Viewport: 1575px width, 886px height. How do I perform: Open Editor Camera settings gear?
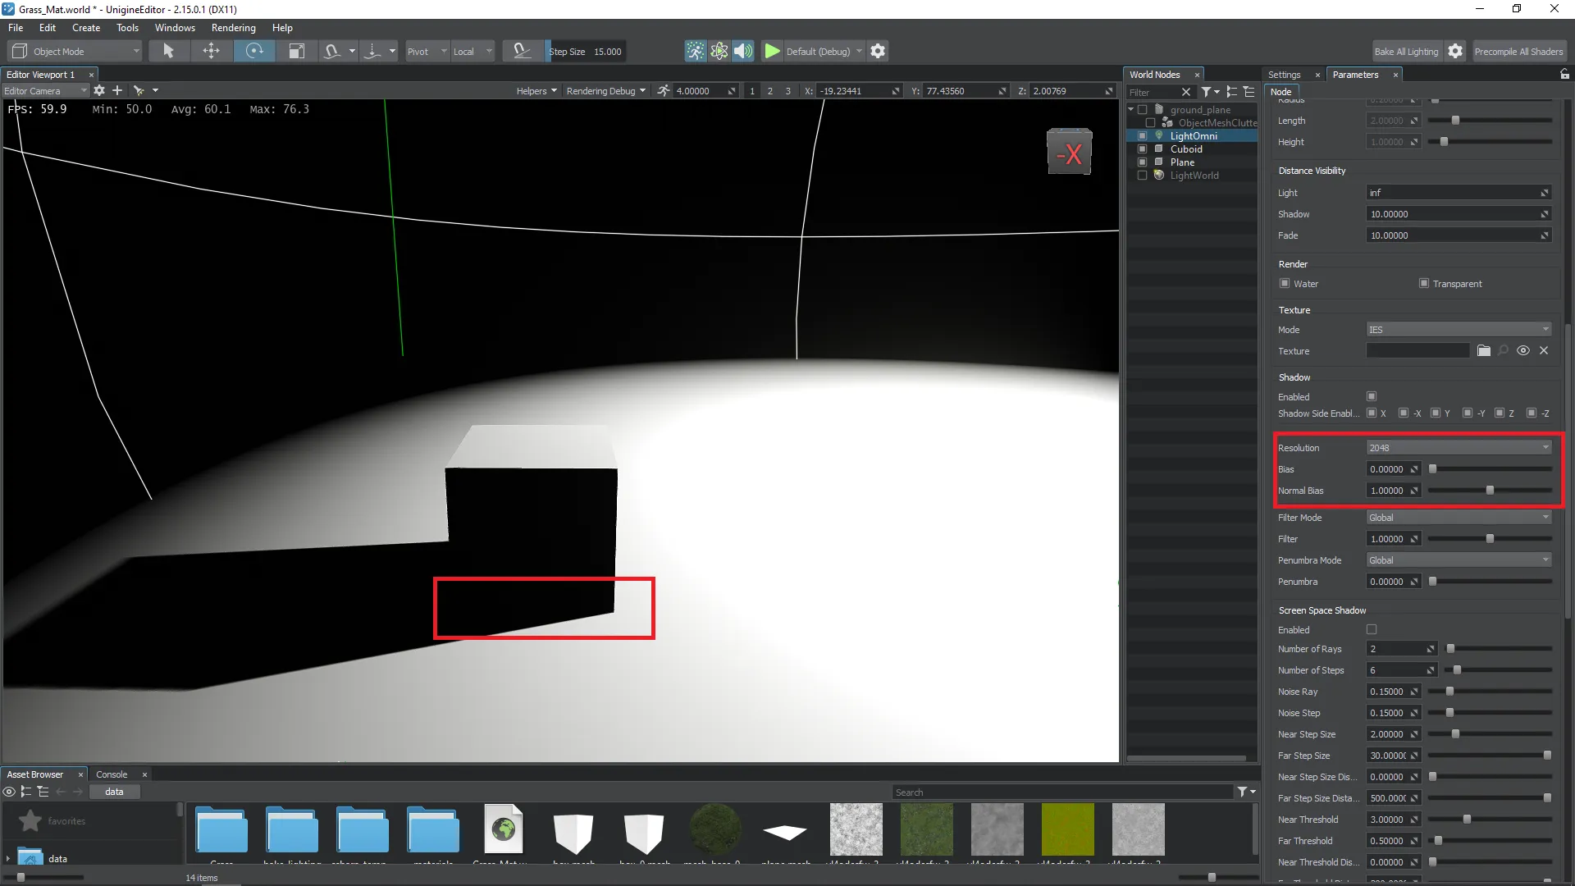coord(99,90)
